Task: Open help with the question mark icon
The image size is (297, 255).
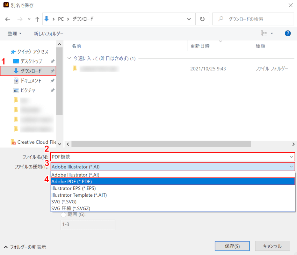Action: (288, 33)
